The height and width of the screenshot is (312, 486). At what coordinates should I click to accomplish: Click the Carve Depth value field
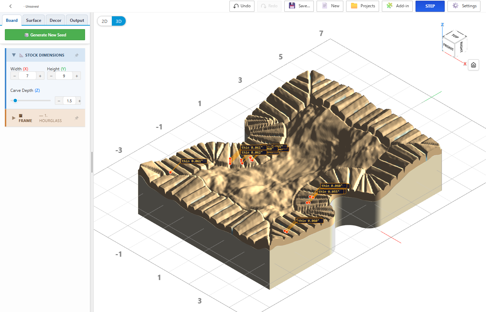click(x=69, y=101)
